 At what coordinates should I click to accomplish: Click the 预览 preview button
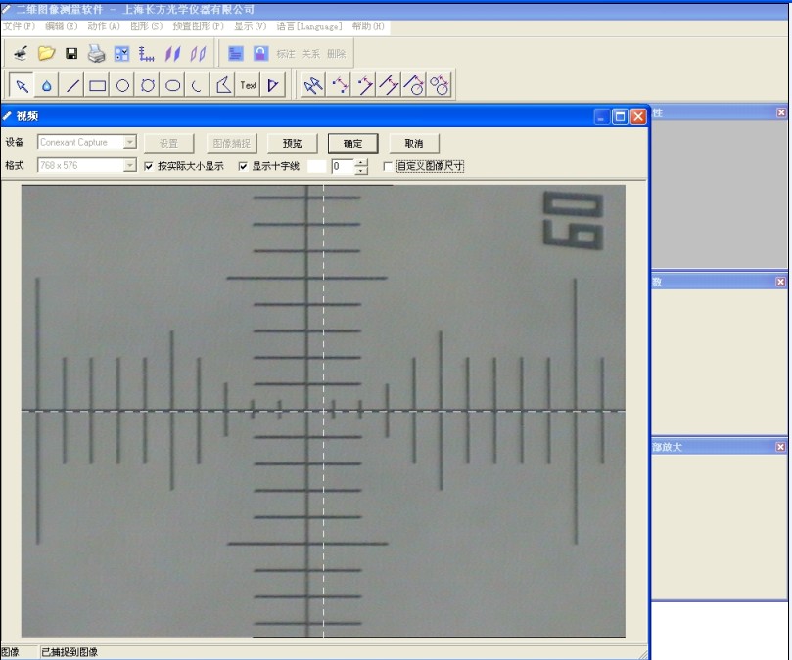pos(292,144)
